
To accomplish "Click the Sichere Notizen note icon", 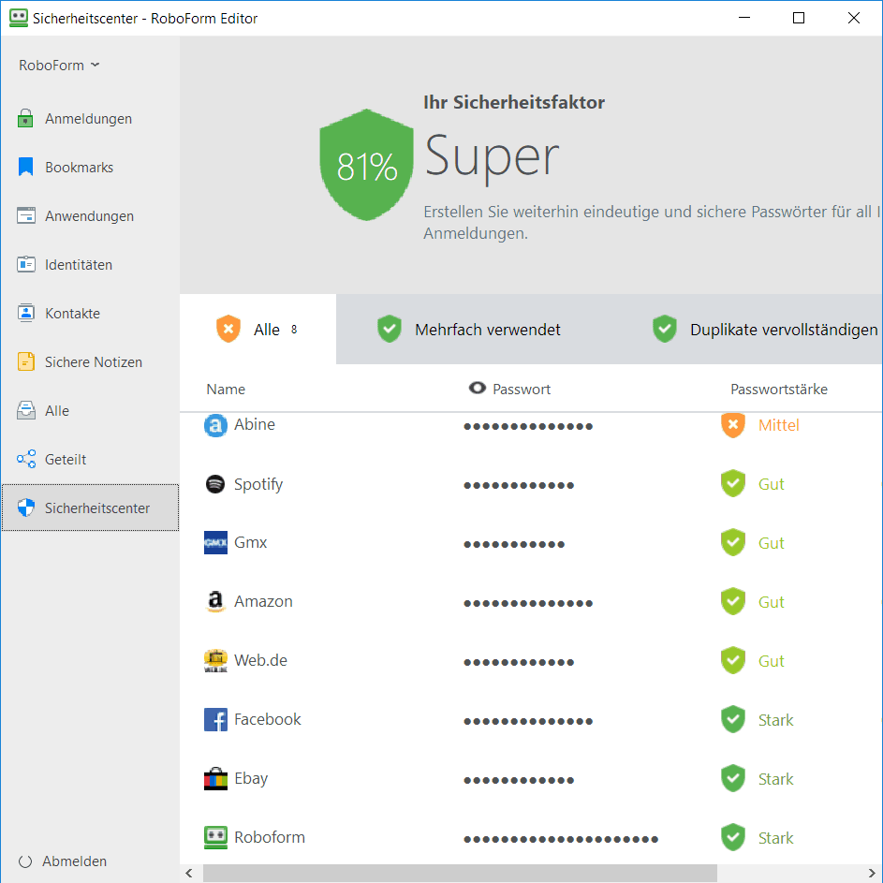I will pos(26,361).
